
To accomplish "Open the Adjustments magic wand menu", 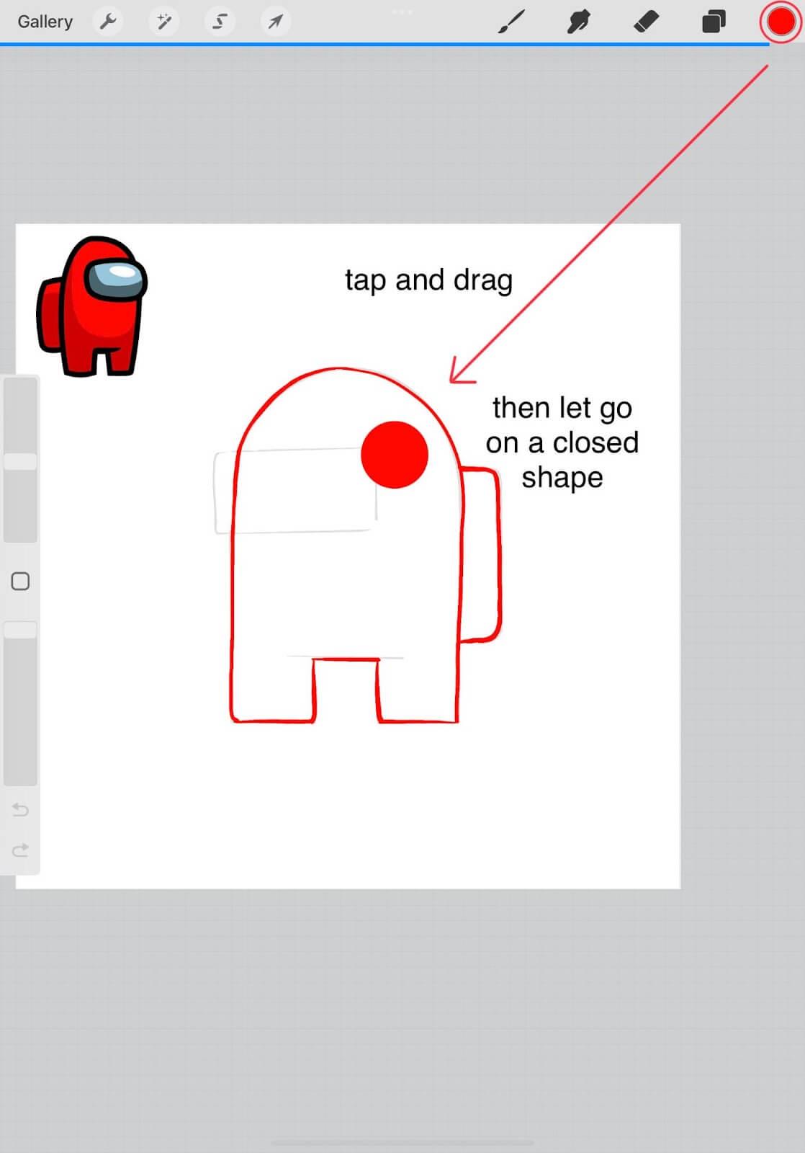I will [164, 22].
